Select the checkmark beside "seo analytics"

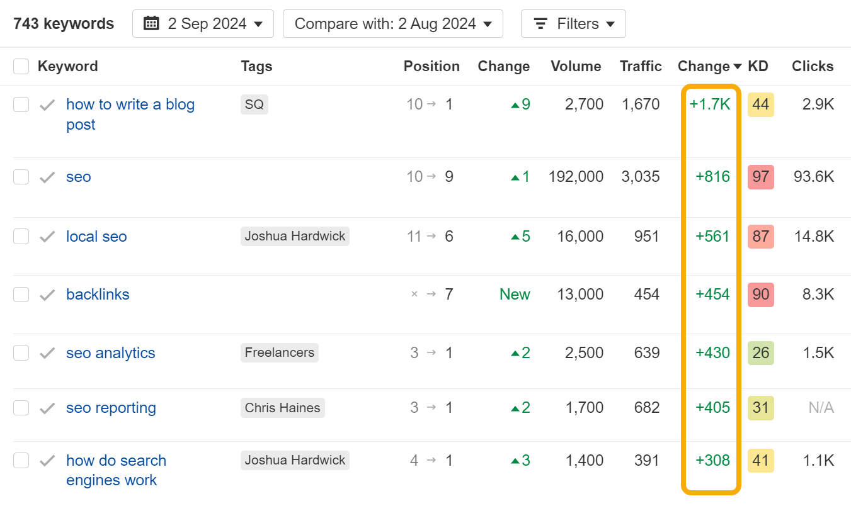coord(47,353)
